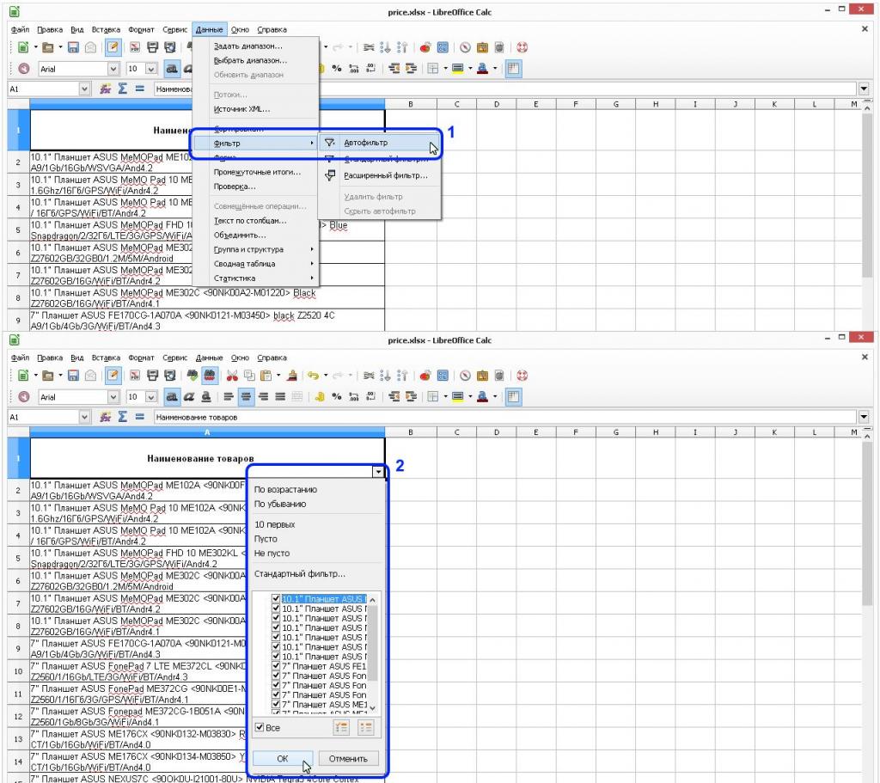Click OK button in filter popup
The width and height of the screenshot is (880, 783).
[x=282, y=759]
